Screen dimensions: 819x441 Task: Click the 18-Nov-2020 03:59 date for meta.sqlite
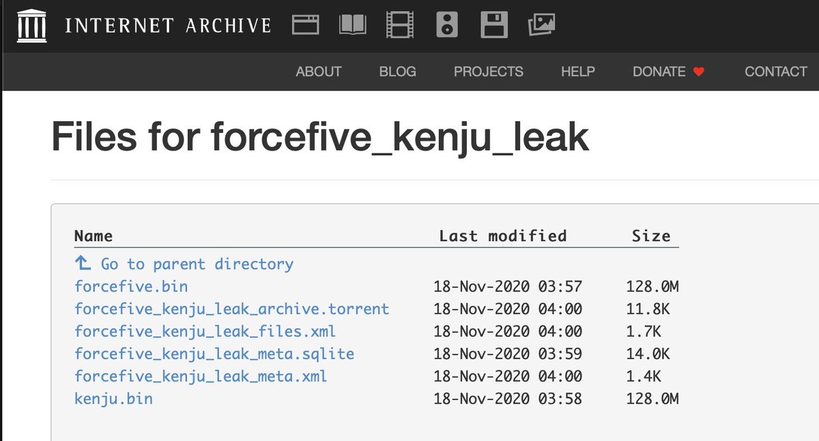508,354
